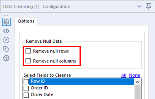Click the fields list scroll-up arrow
The width and height of the screenshot is (155, 99).
[x=137, y=82]
